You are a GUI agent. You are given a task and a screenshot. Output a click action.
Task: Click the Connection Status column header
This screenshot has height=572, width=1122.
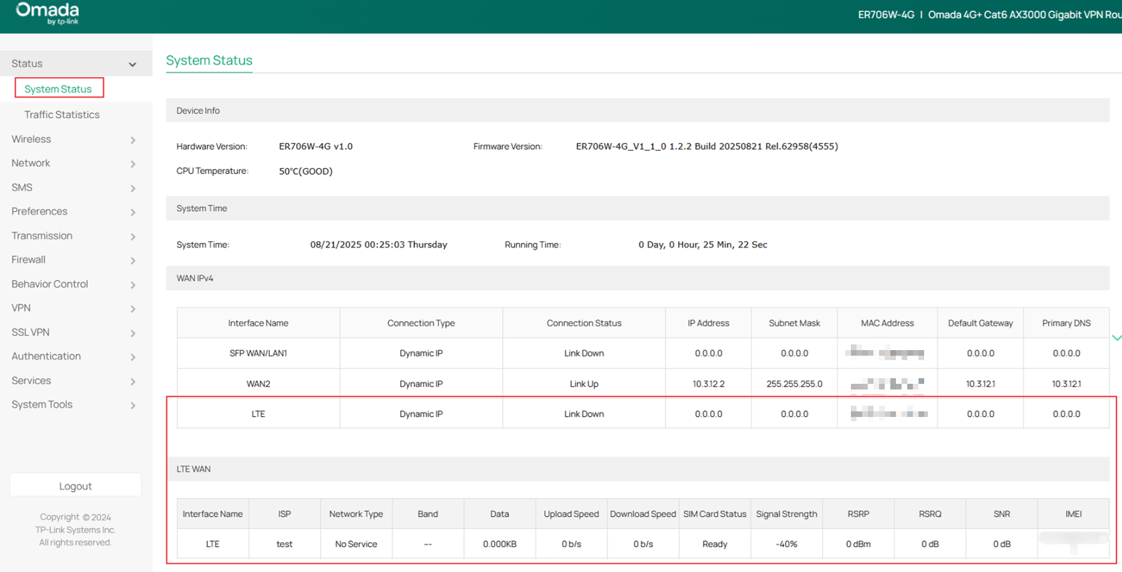pyautogui.click(x=584, y=323)
